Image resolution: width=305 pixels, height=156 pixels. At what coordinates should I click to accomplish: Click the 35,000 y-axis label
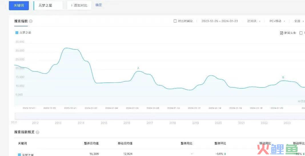click(20, 42)
